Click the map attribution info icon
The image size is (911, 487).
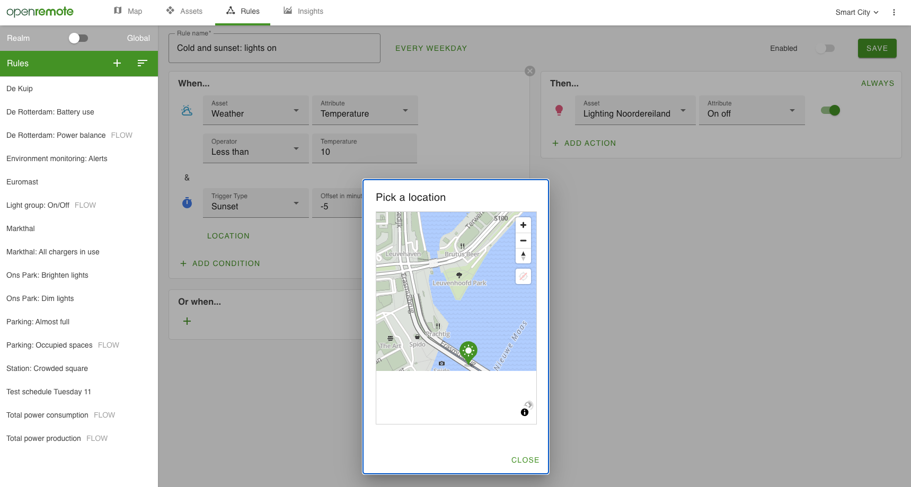click(x=525, y=412)
